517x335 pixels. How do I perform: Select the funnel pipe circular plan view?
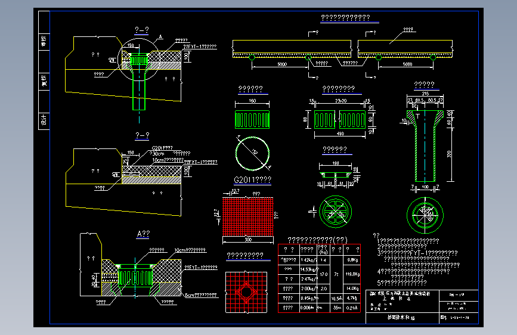tap(425, 215)
